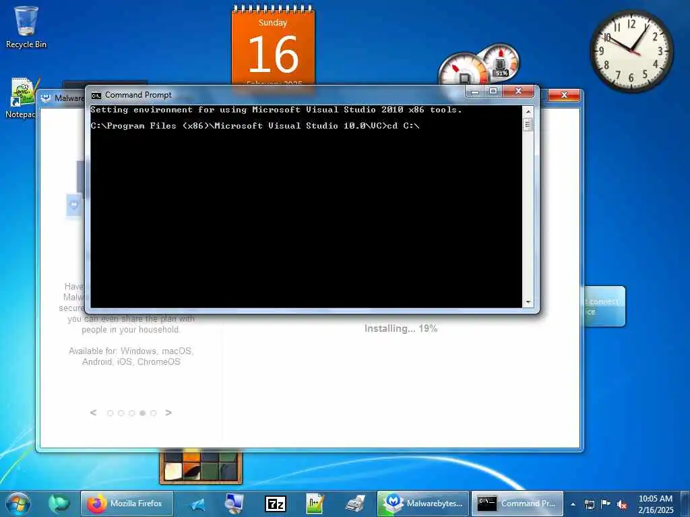Close the Malwarebytes installer window
Screen dimensions: 690x517
coord(564,95)
